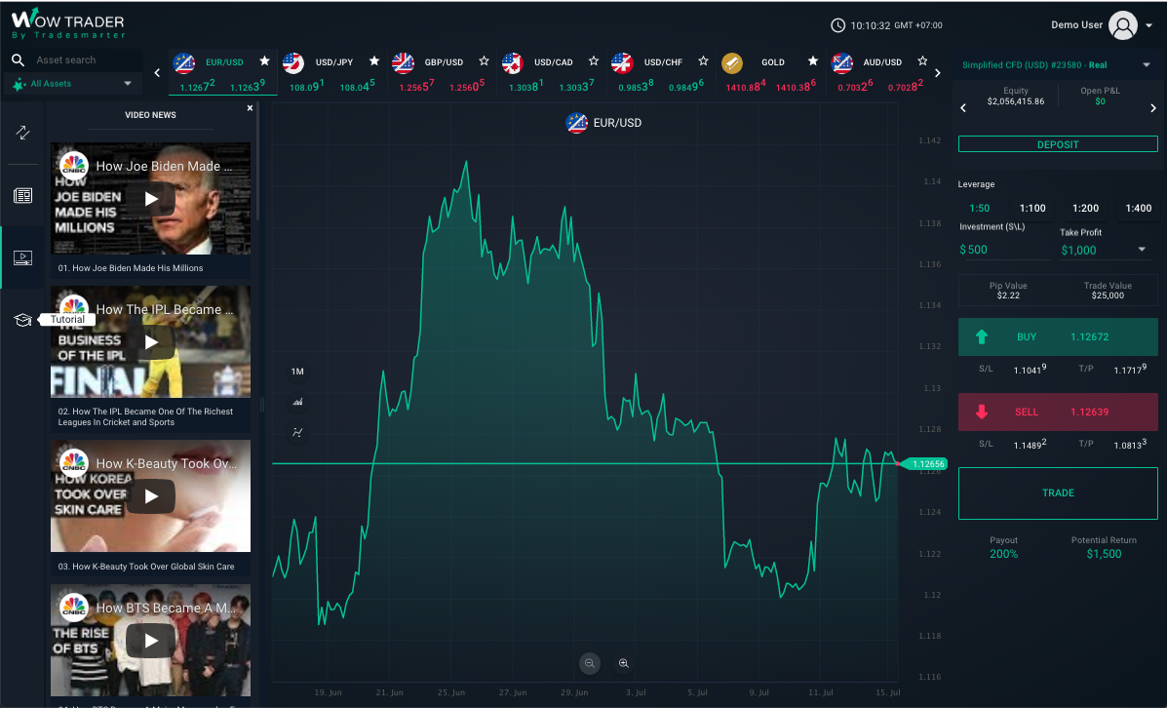
Task: Click Equity value $2,056,415.86
Action: click(1015, 101)
